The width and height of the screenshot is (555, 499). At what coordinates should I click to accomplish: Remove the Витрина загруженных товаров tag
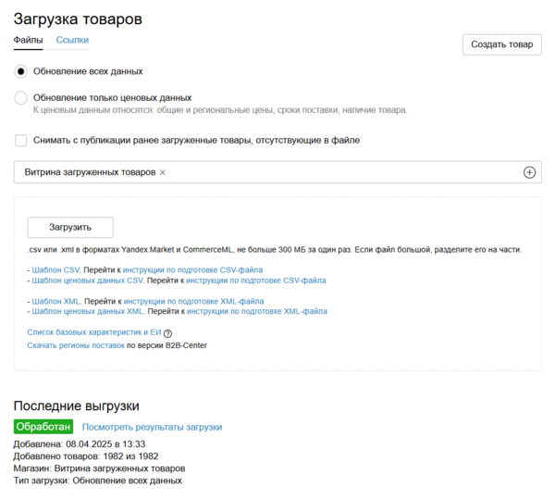pos(163,172)
